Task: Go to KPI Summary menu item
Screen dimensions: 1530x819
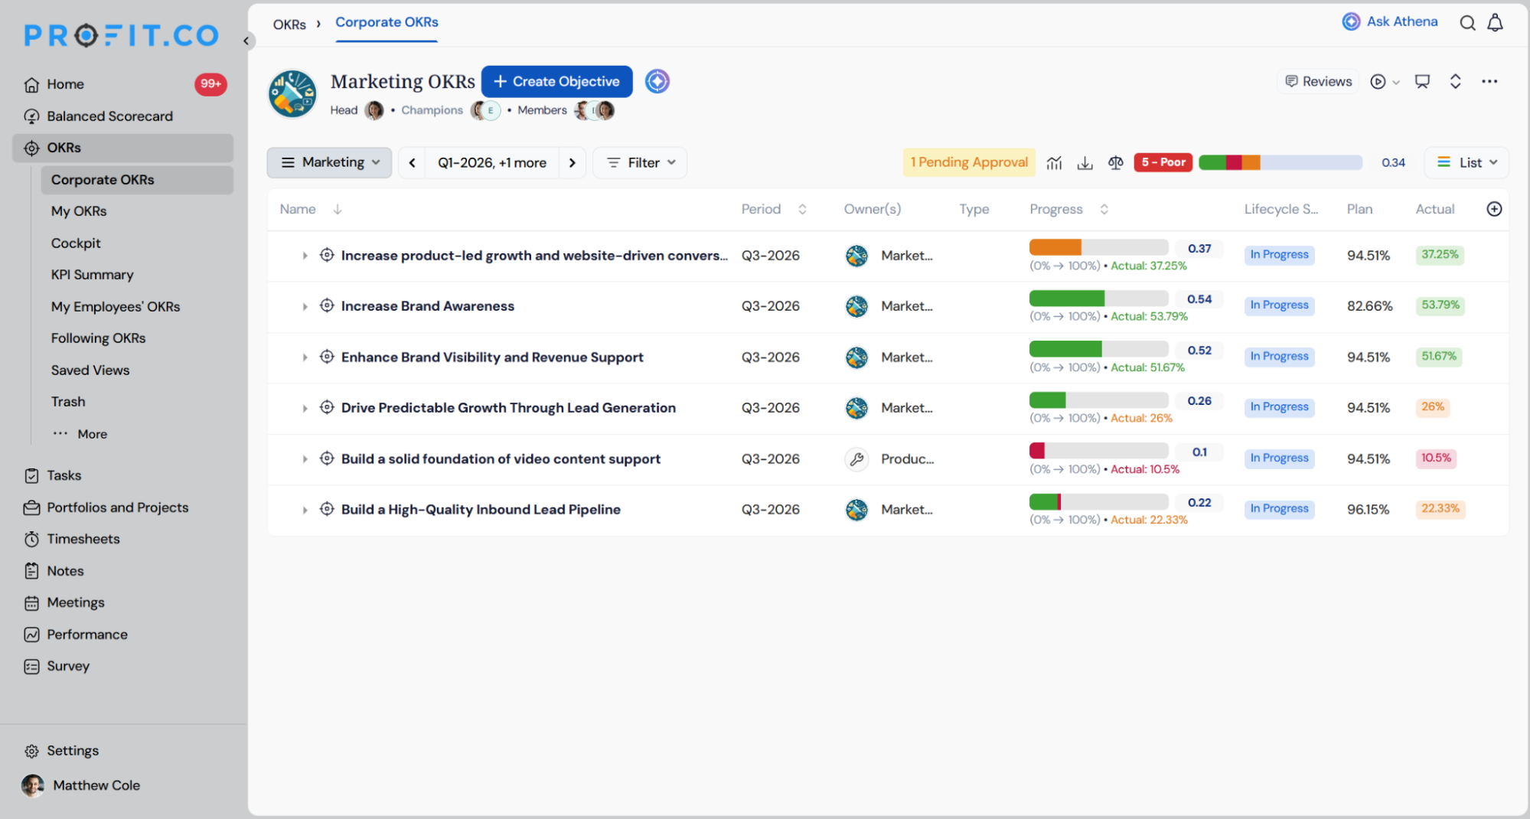Action: coord(92,275)
